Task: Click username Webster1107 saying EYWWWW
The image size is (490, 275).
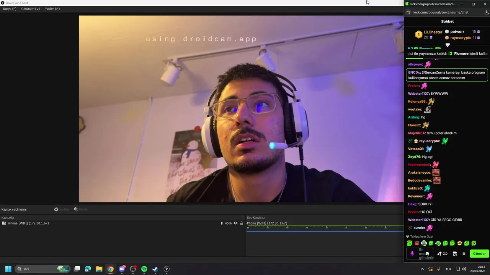Action: tap(418, 94)
